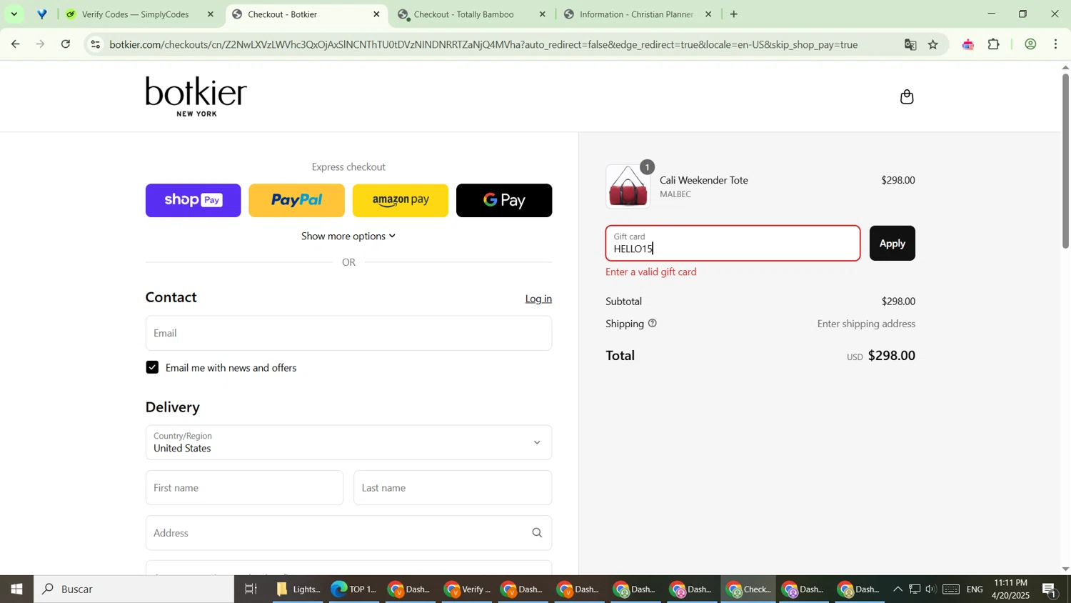The image size is (1071, 603).
Task: Pay with Google Pay
Action: (x=504, y=201)
